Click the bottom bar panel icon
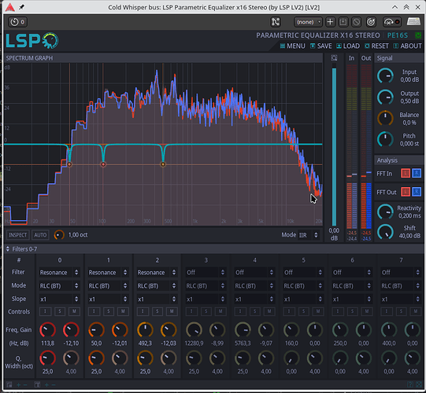Image resolution: width=426 pixels, height=393 pixels. [x=37, y=384]
